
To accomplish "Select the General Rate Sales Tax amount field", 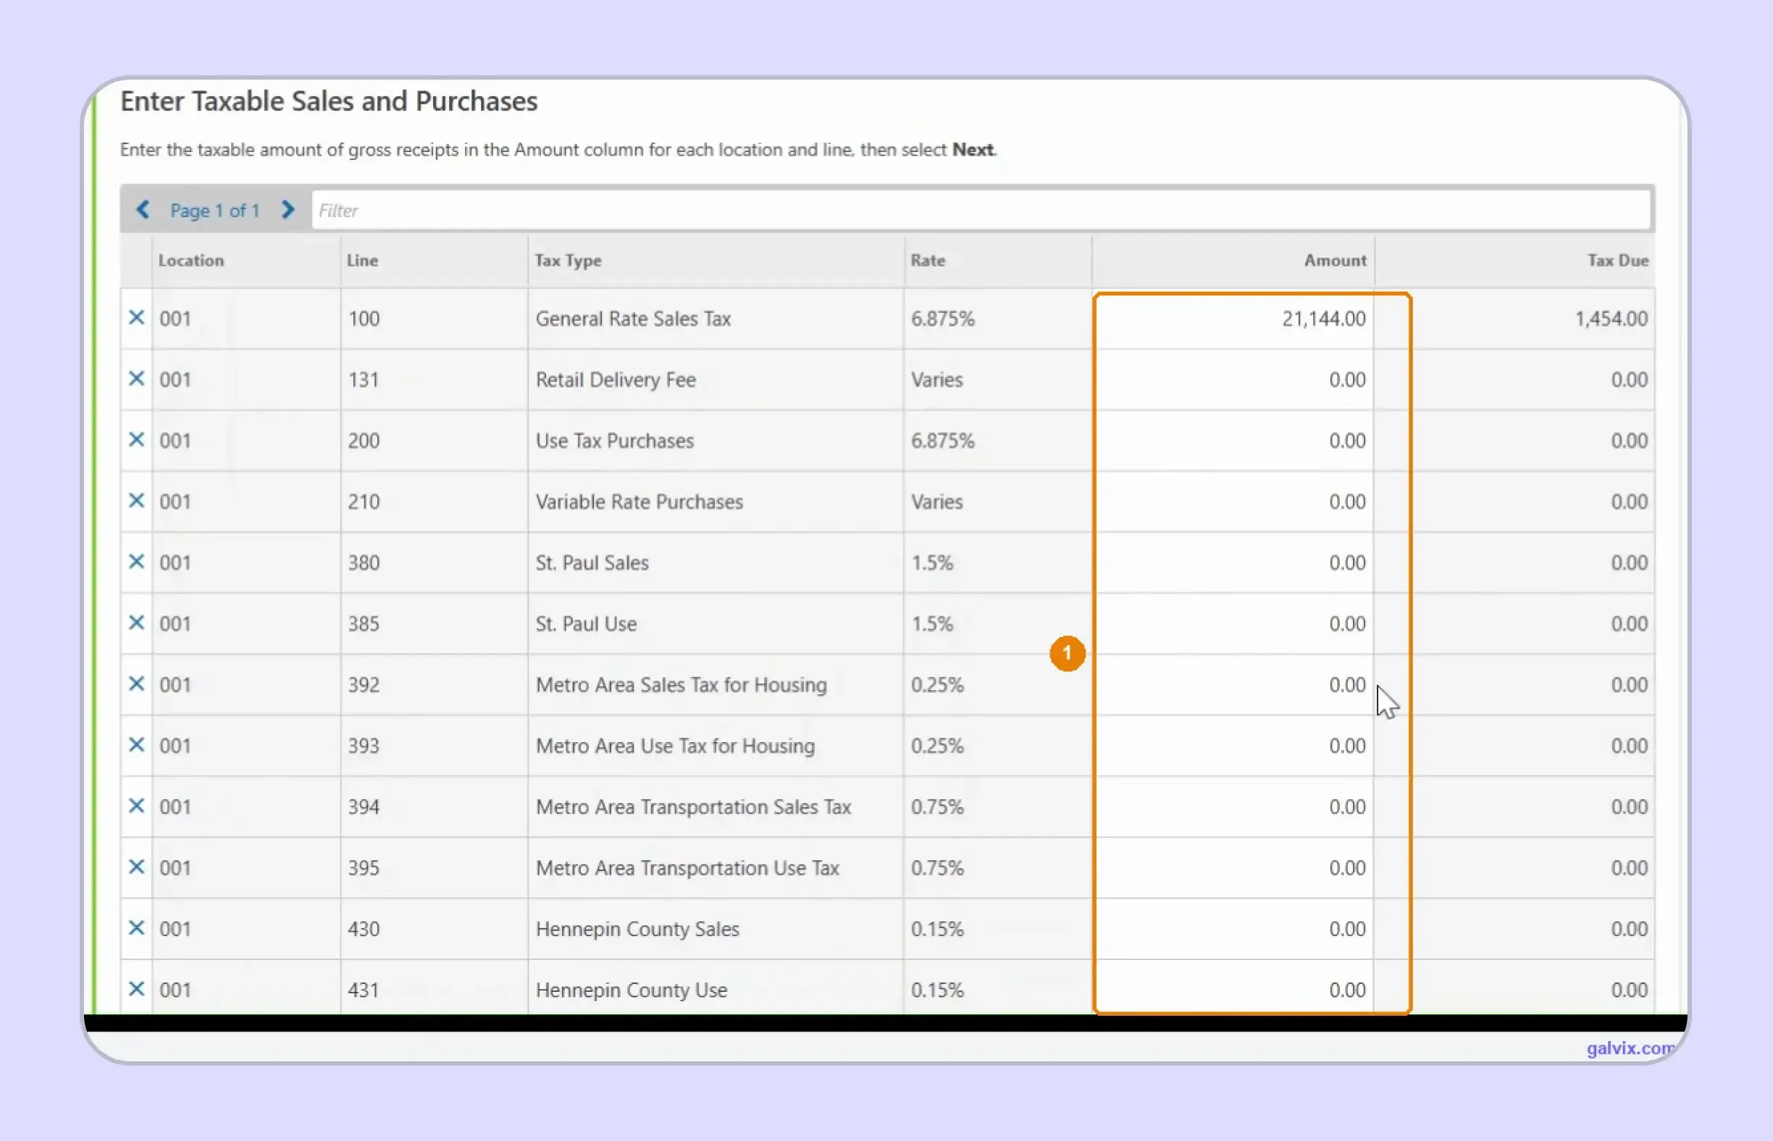I will 1233,319.
